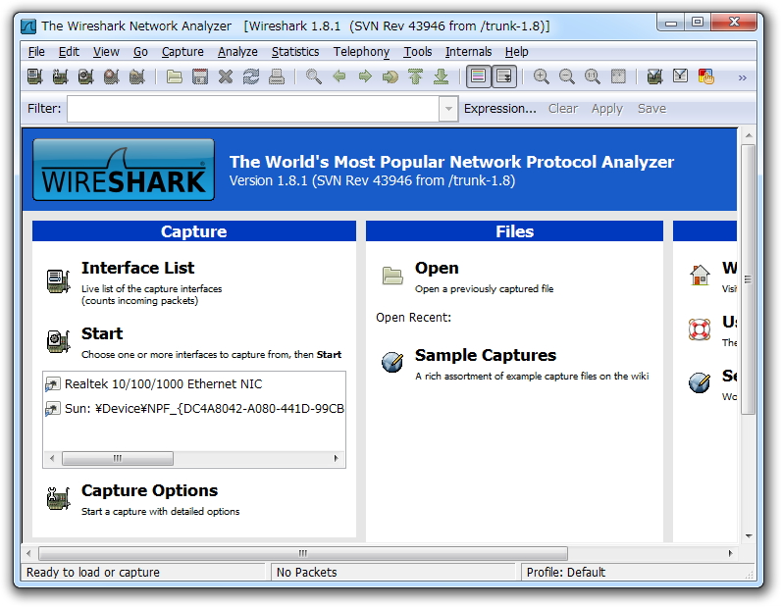Click inside the Filter text field
781x607 pixels.
[253, 109]
